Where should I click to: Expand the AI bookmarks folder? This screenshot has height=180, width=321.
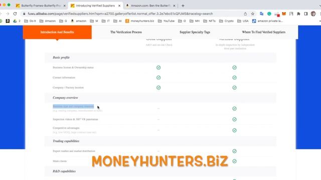(x=117, y=21)
